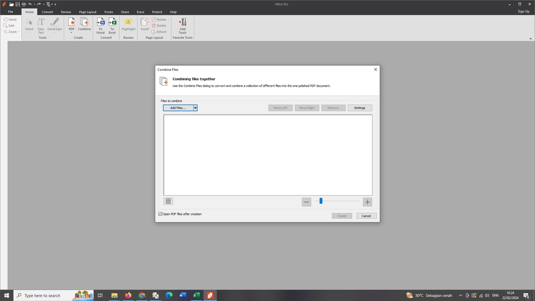The height and width of the screenshot is (301, 535).
Task: Click the Move Left button
Action: pos(280,108)
